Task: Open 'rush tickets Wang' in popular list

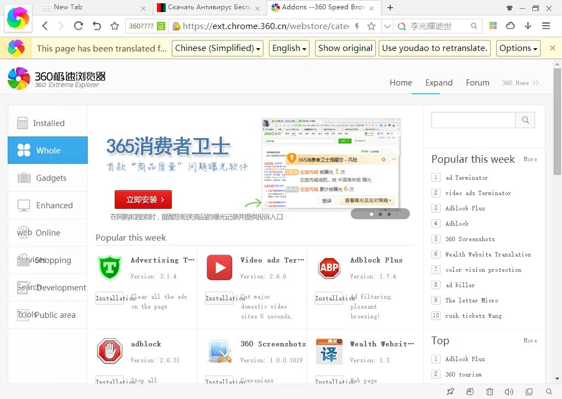Action: coord(473,316)
